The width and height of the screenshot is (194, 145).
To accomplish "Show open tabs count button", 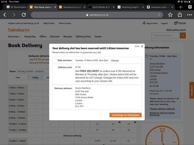I will (190, 7).
